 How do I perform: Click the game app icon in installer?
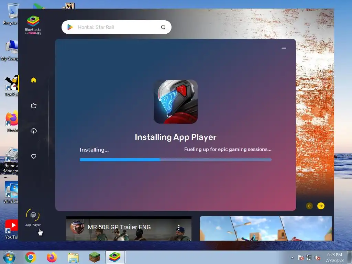(x=176, y=101)
